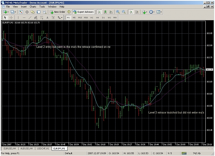
Task: Select the Text Label (T) tool
Action: point(53,18)
